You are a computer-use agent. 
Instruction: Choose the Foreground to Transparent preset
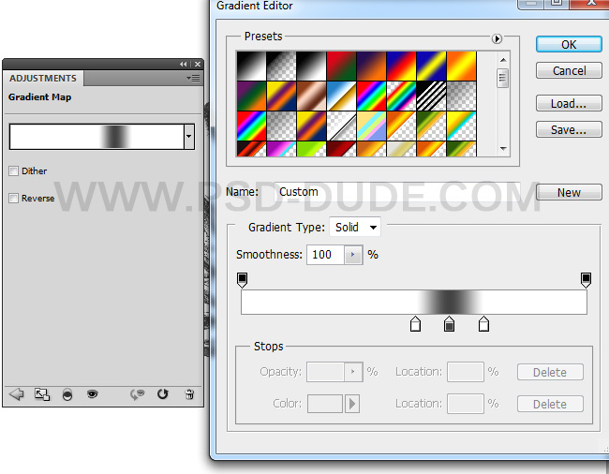[281, 66]
